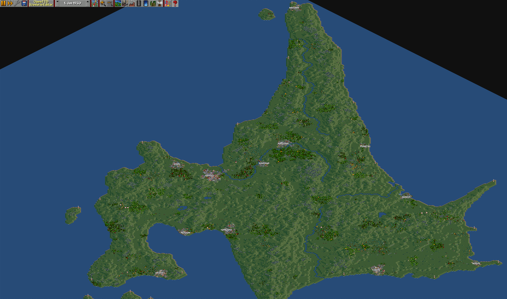507x299 pixels.
Task: Click the floppy disk save scenario icon
Action: click(24, 3)
